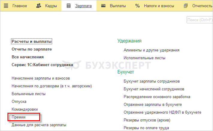Screen dimensions: 213x131
Task: Click the hamburger icon beside Главное
Action: pos(6,6)
